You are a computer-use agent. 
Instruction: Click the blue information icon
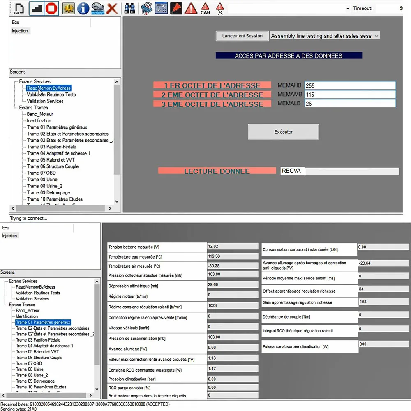click(x=83, y=8)
